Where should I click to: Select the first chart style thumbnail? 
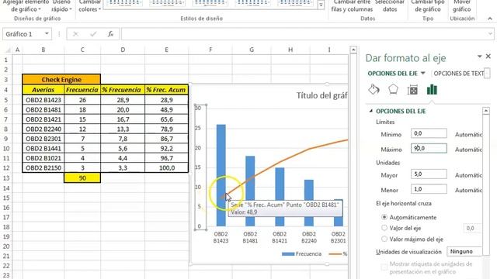(x=124, y=4)
